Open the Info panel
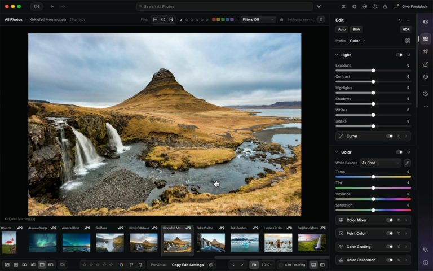Screen dimensions: 433x271 coord(426,263)
